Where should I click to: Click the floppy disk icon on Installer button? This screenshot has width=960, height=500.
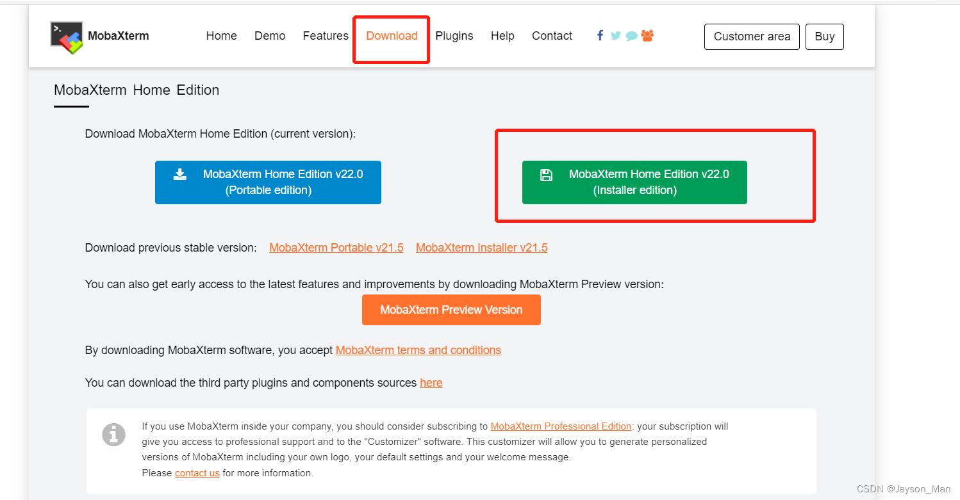546,175
